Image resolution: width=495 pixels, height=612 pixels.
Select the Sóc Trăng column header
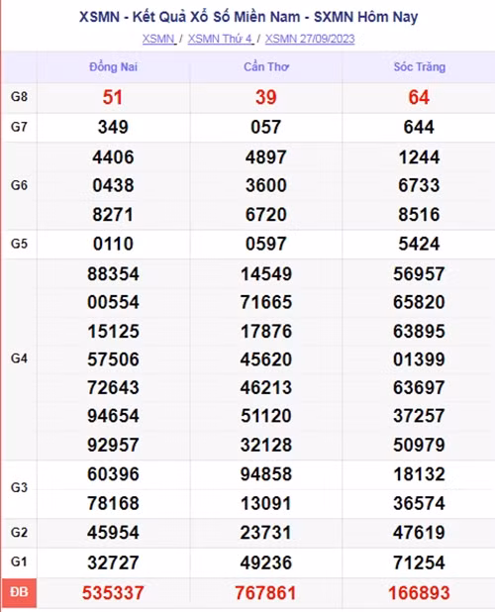point(420,66)
